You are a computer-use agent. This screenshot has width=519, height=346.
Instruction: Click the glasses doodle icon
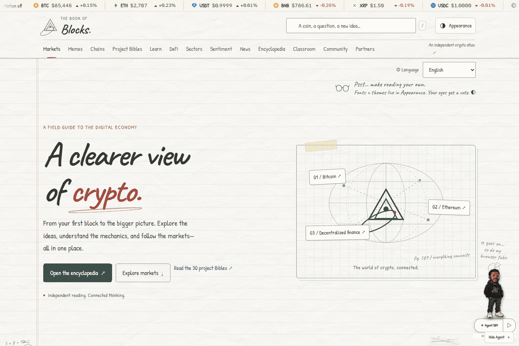point(342,88)
